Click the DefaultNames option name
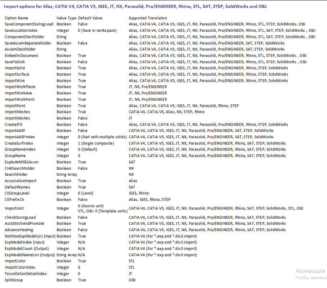This screenshot has width=327, height=288. click(x=17, y=187)
